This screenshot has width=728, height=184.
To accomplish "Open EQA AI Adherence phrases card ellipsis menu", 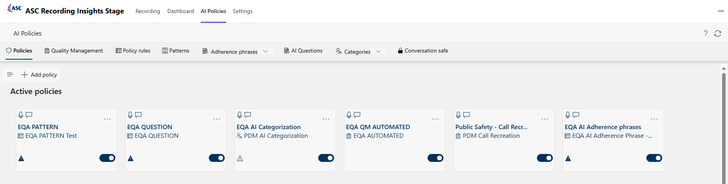I will 654,119.
